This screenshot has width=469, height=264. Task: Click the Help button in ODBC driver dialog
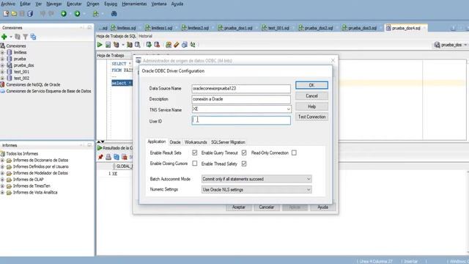click(x=311, y=106)
